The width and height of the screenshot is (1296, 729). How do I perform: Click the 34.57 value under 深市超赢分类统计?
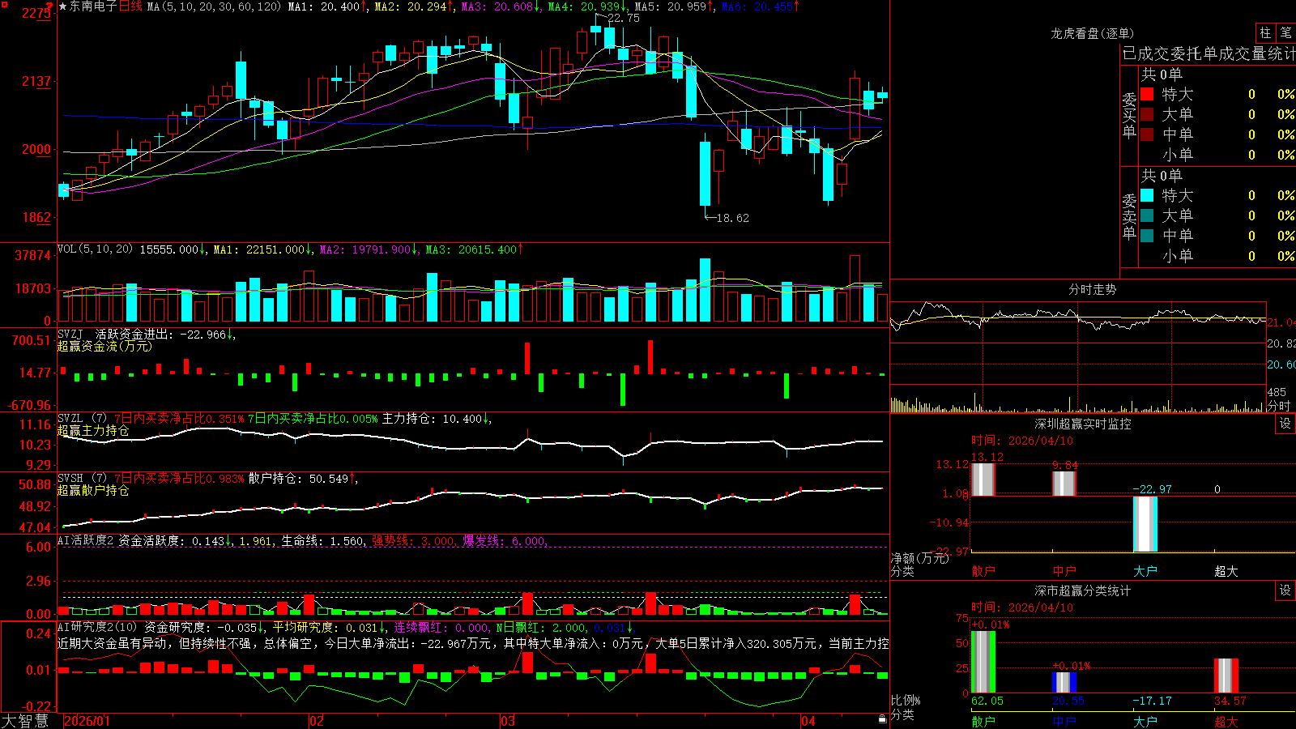click(x=1230, y=701)
